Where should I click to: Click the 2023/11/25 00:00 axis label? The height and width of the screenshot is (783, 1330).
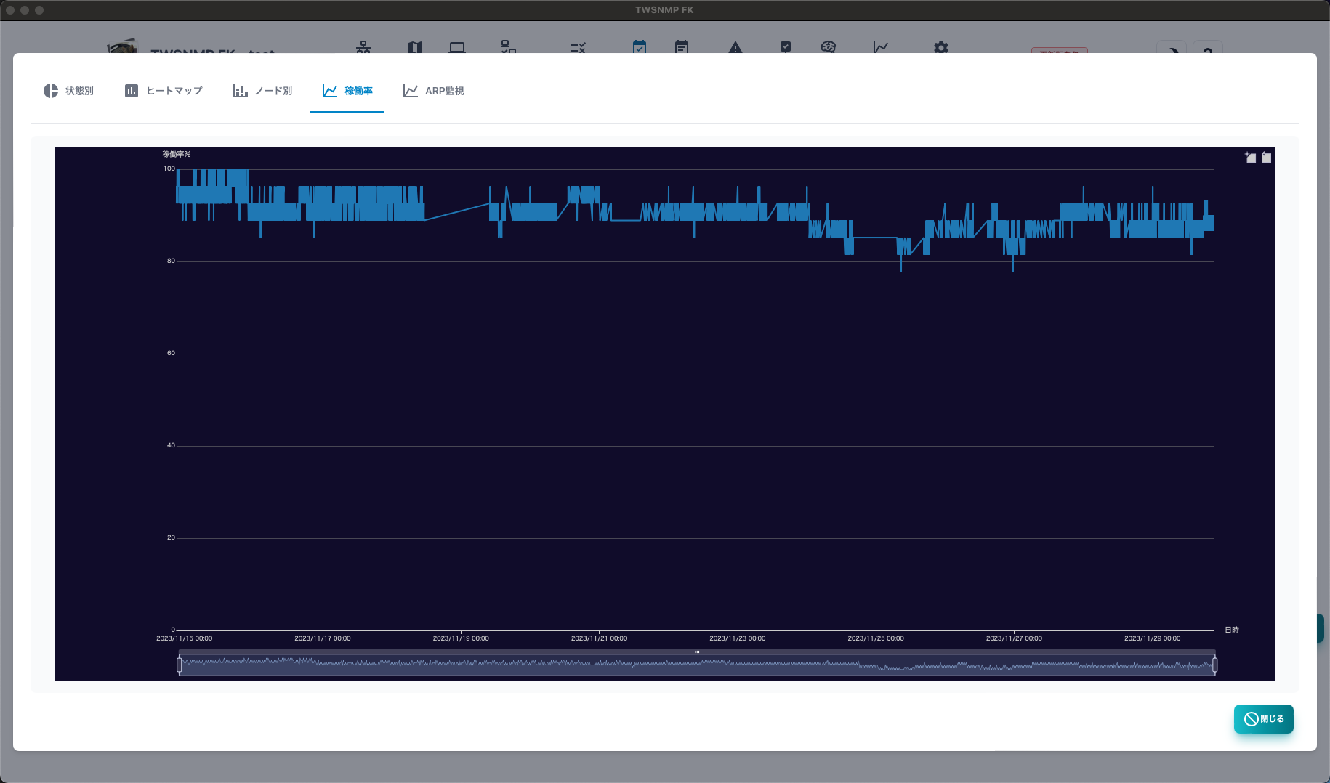click(x=876, y=638)
